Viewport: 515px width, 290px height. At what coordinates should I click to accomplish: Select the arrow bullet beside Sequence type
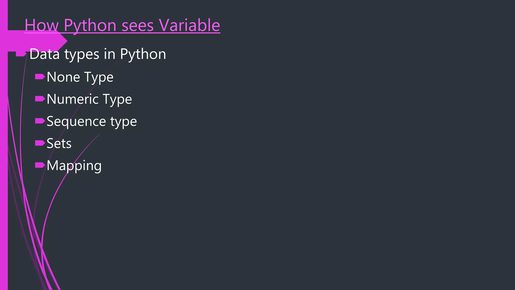40,121
